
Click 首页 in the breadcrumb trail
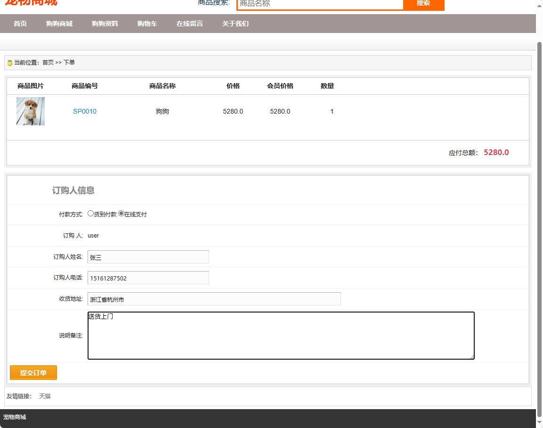(49, 62)
